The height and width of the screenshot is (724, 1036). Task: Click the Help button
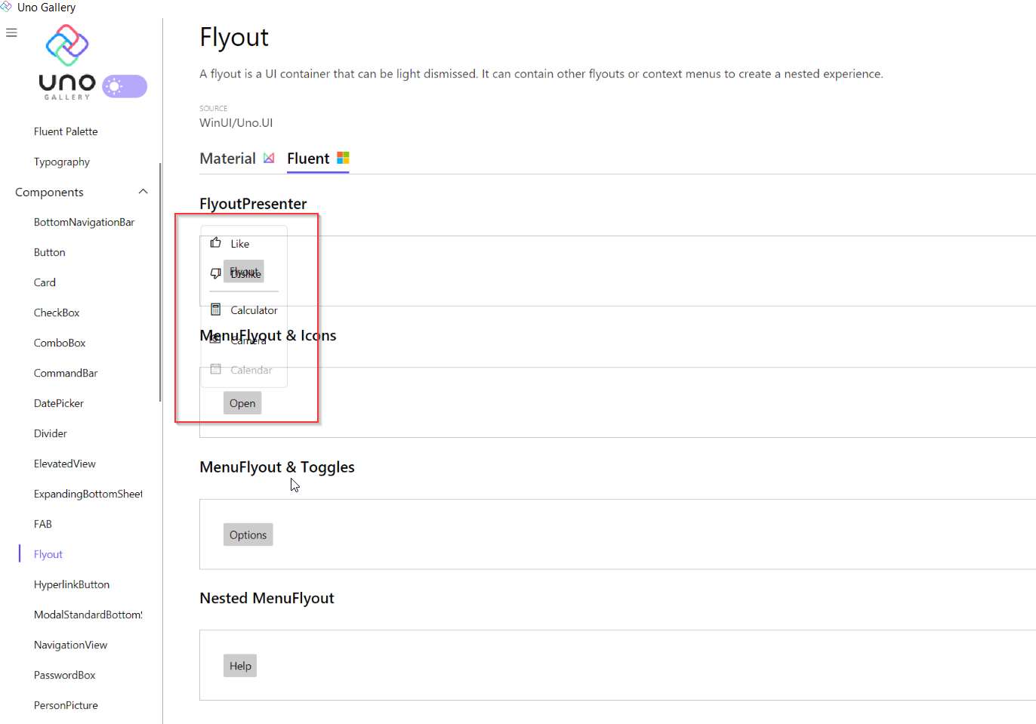[x=240, y=666]
